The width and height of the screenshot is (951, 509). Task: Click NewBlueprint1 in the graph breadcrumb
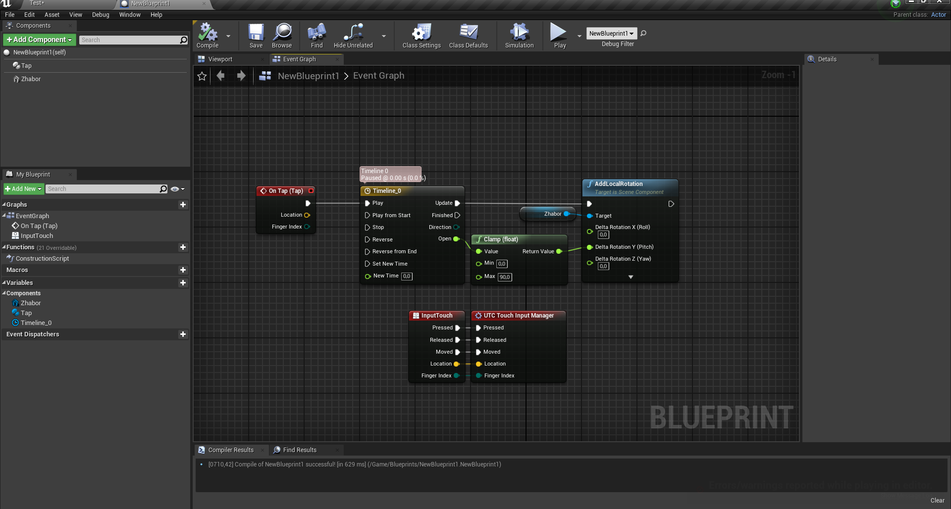pos(308,76)
